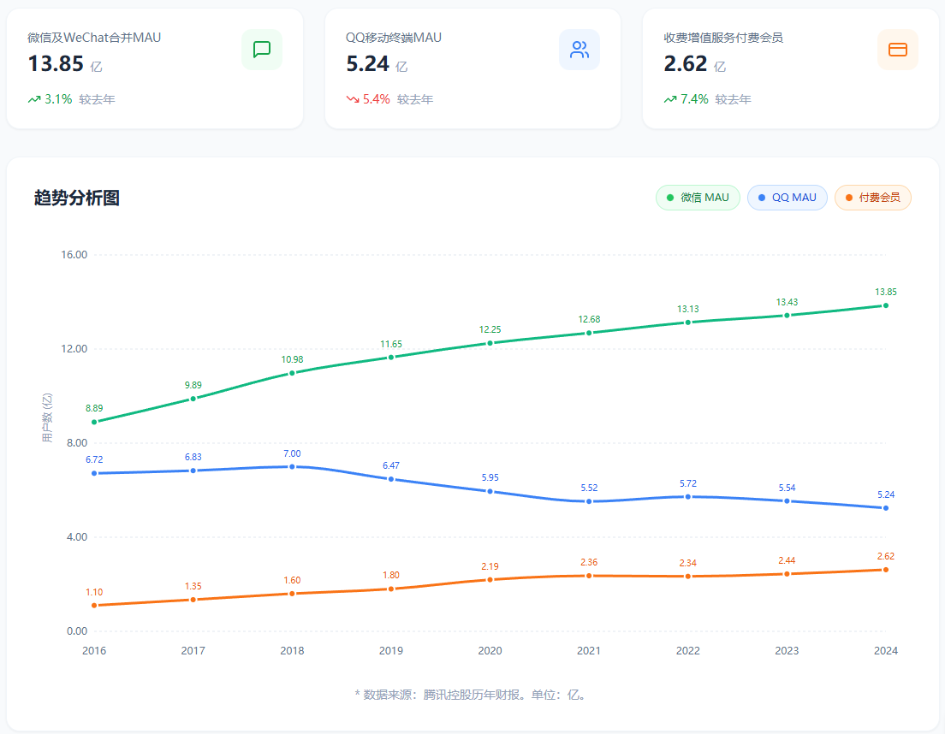Click the upward trend arrow for paid members

[670, 99]
